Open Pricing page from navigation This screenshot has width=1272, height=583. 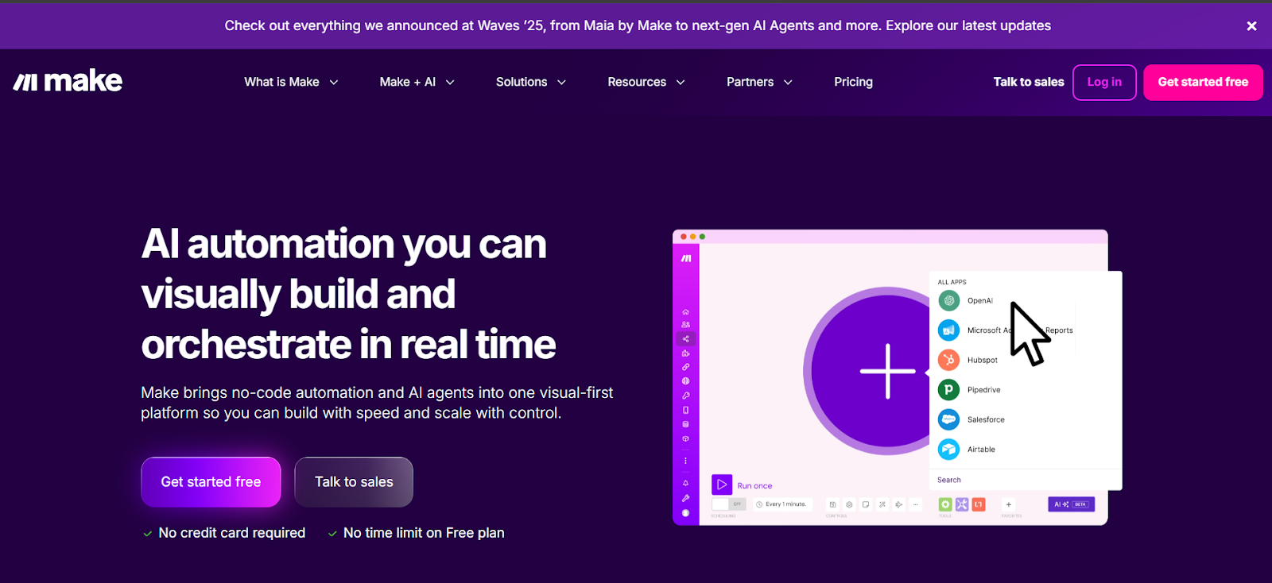pos(853,82)
